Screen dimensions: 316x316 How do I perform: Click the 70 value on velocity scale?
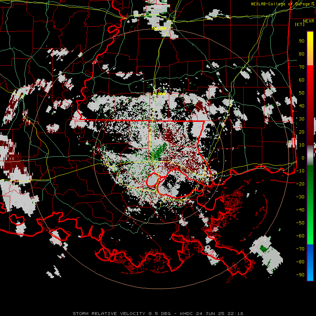click(x=302, y=67)
